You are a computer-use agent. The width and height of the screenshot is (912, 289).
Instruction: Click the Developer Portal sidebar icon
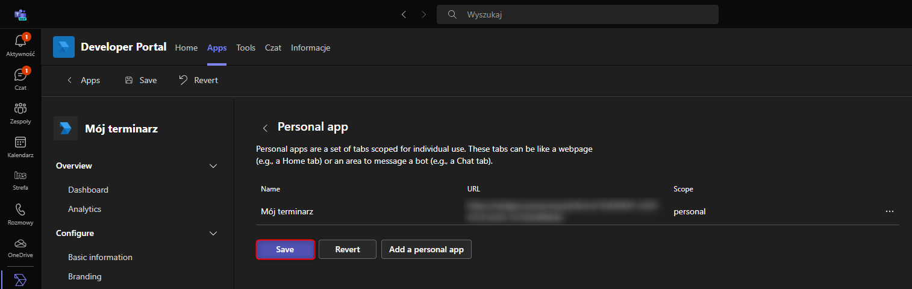tap(20, 280)
